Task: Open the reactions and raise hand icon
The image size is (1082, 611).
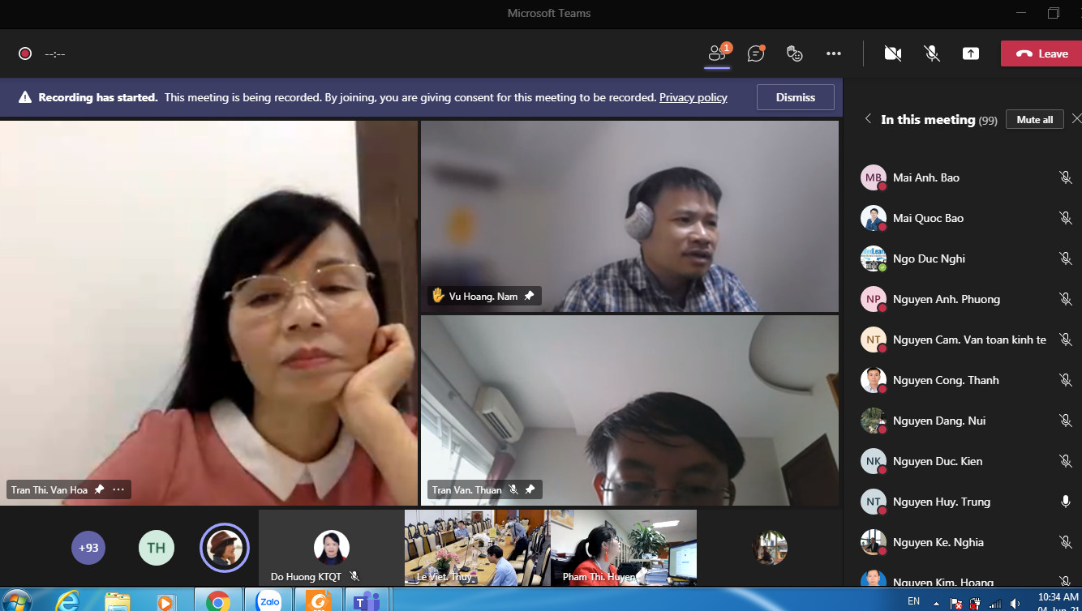Action: [x=795, y=53]
